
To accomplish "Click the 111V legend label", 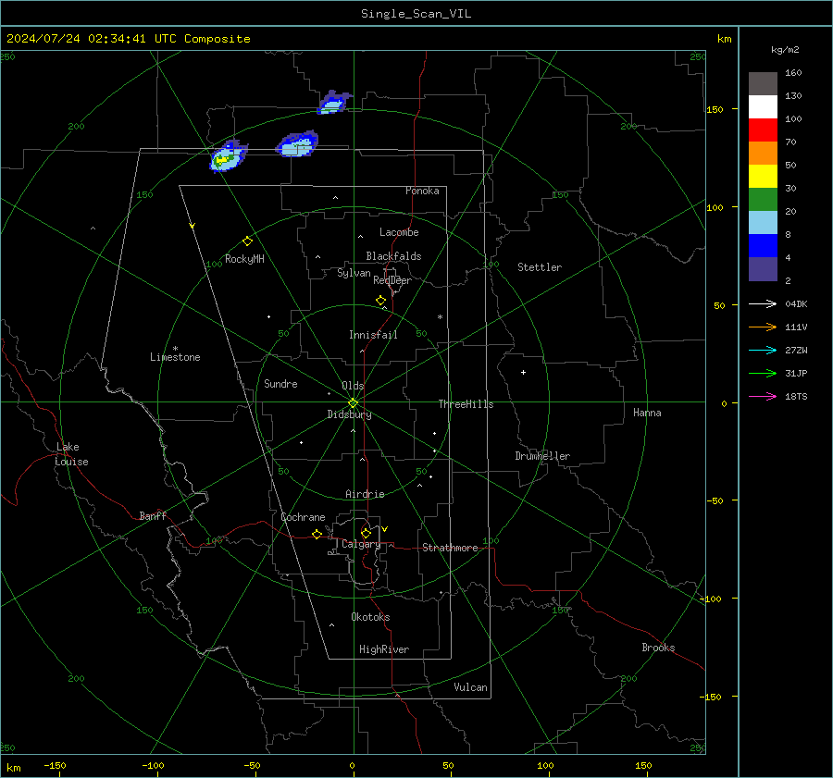I will click(796, 327).
